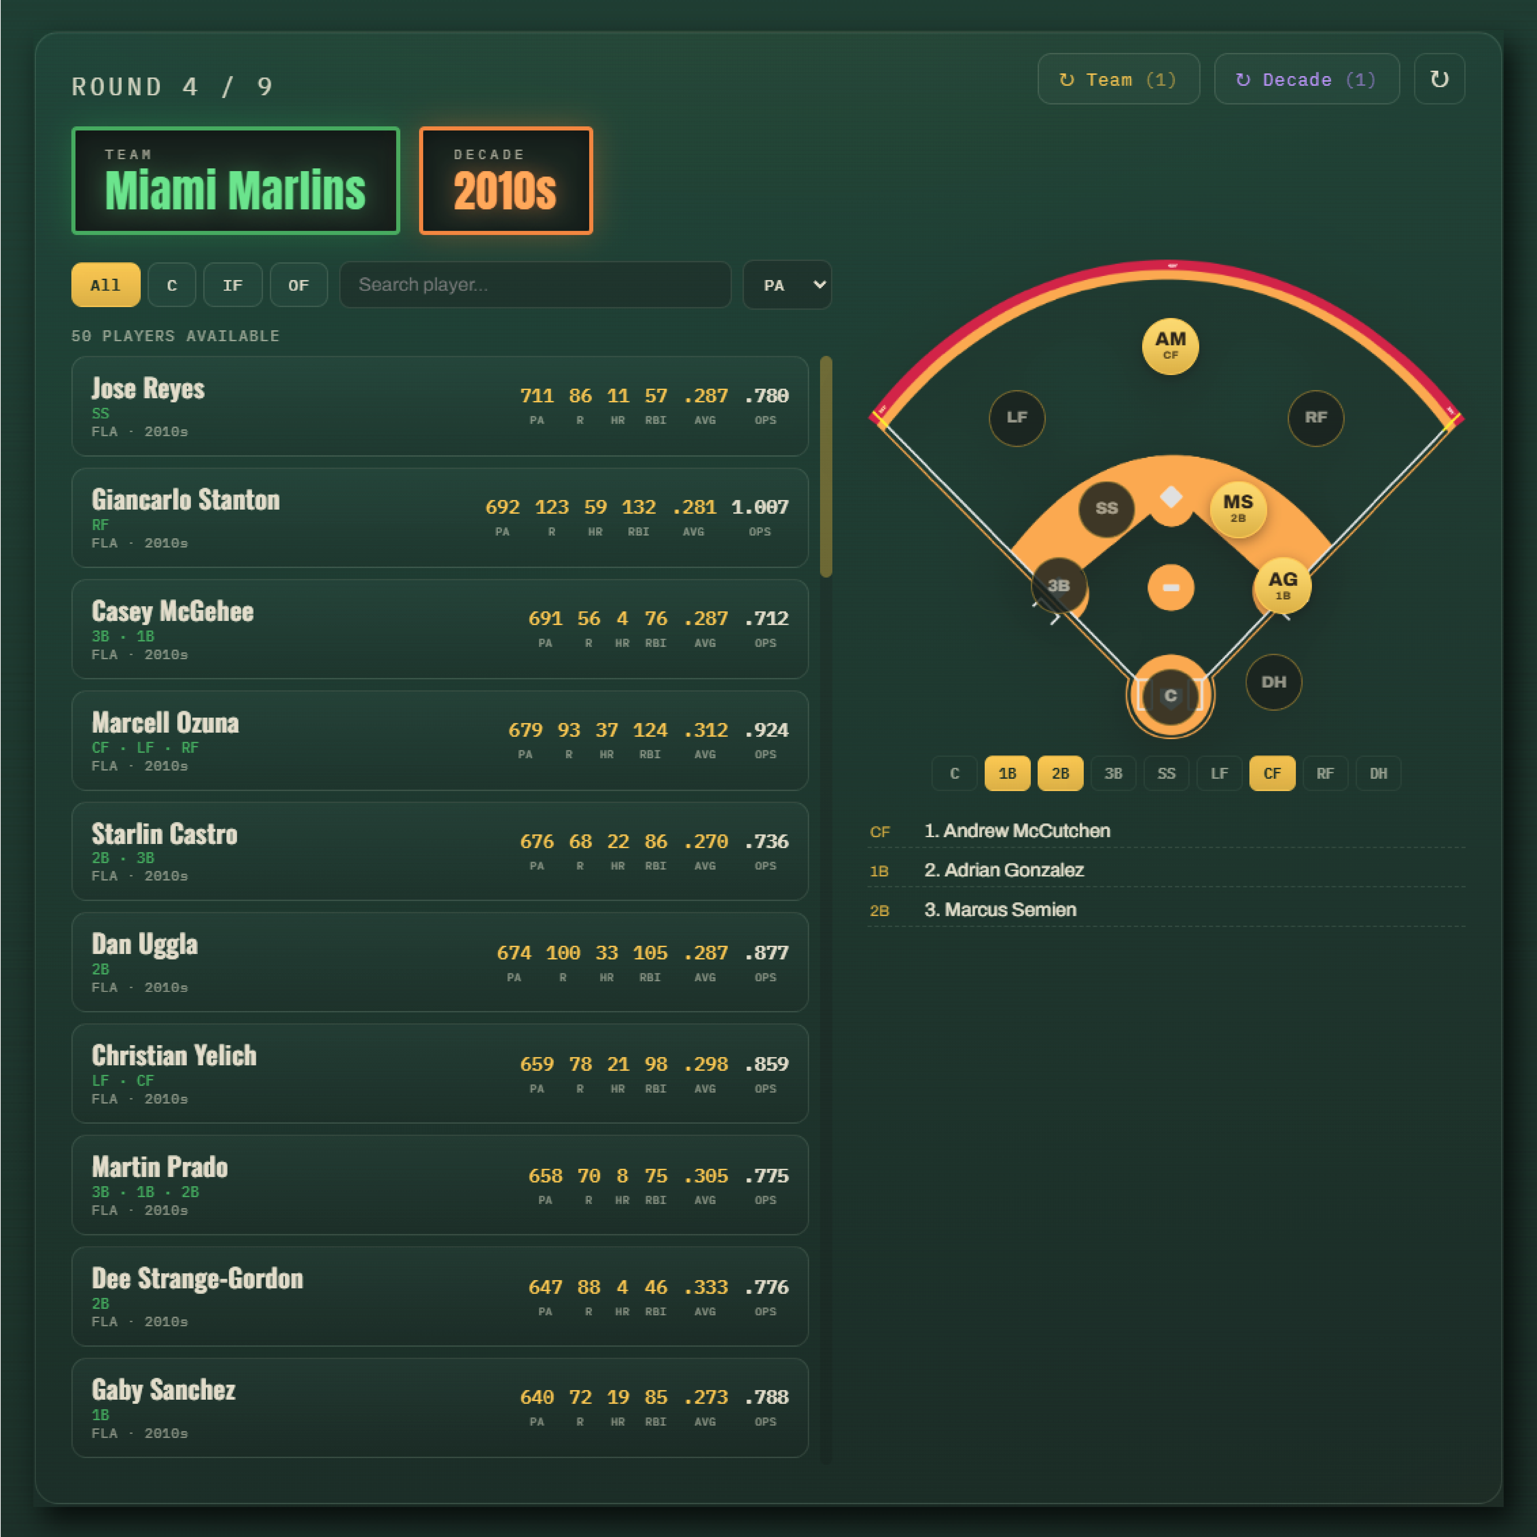This screenshot has height=1537, width=1537.
Task: Select the DH position circle
Action: (1273, 682)
